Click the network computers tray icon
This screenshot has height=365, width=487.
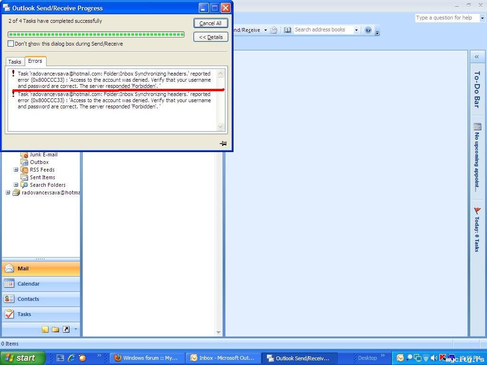(418, 358)
